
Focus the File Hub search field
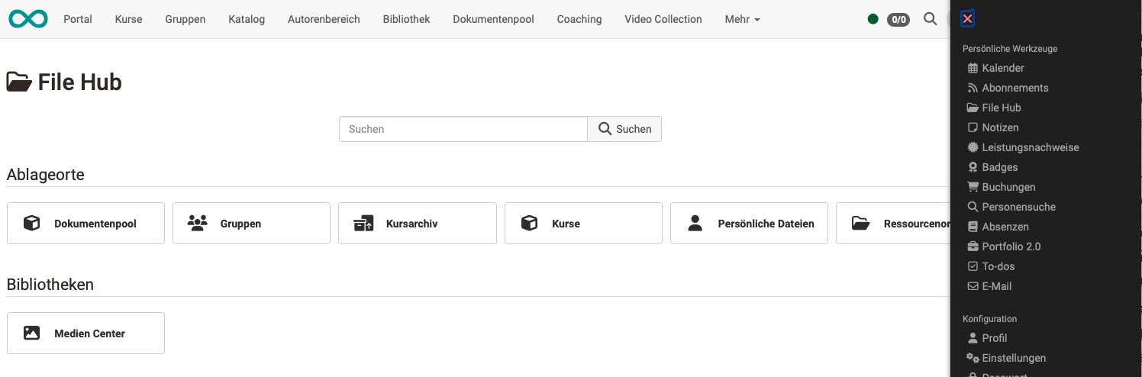tap(463, 129)
